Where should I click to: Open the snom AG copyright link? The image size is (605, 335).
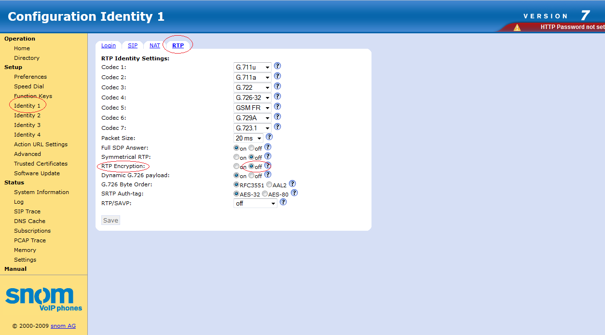63,326
